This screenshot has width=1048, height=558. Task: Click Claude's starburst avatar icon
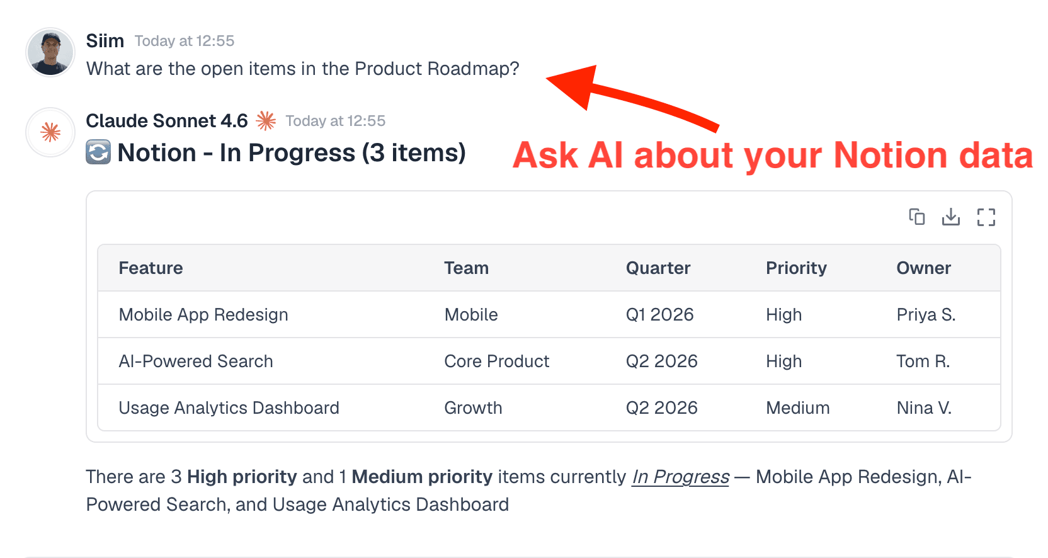point(50,132)
